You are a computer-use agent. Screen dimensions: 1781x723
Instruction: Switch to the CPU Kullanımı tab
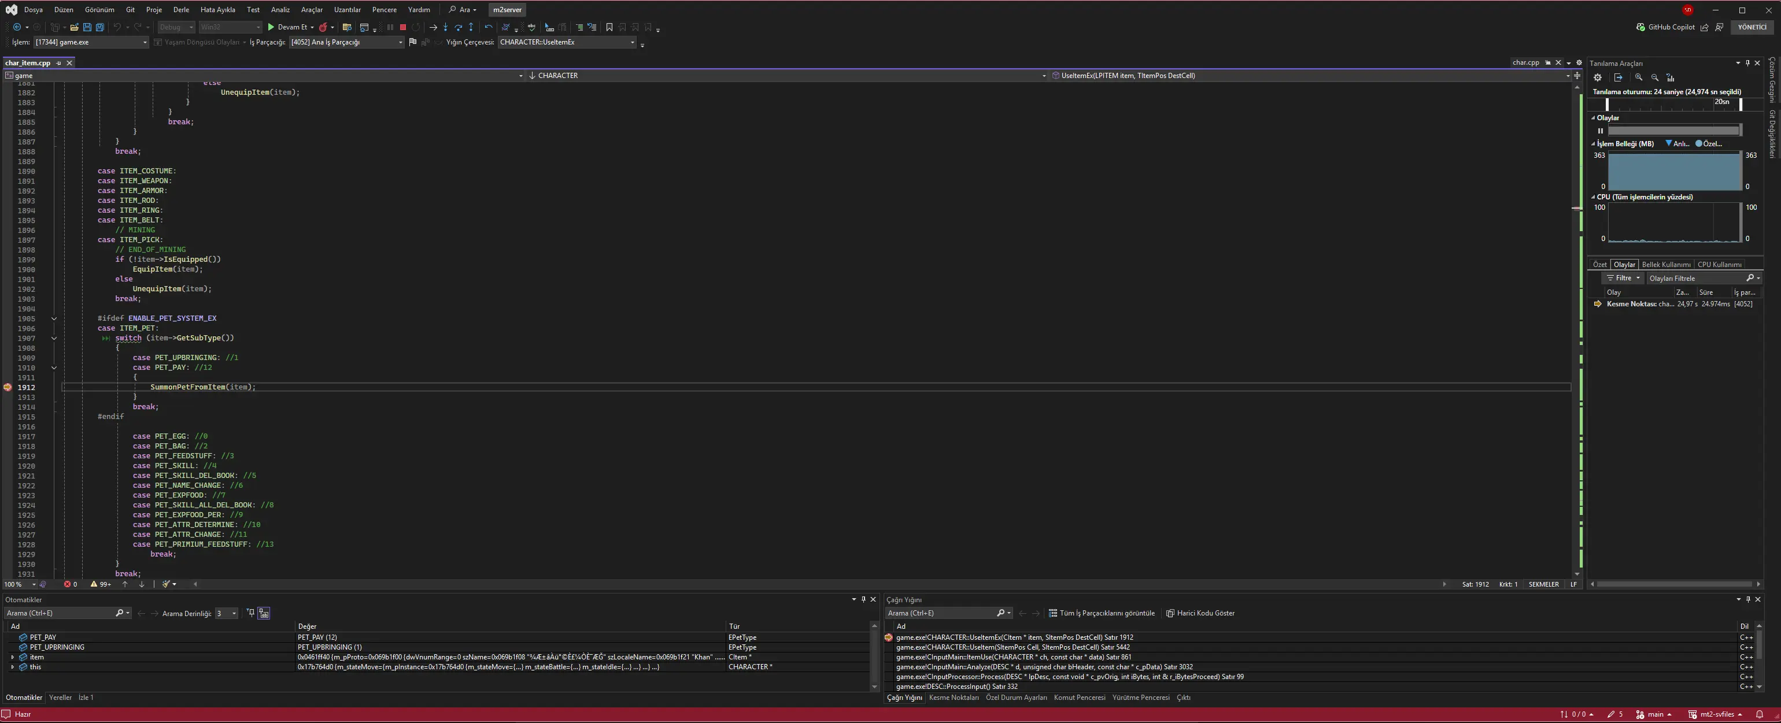[1719, 264]
